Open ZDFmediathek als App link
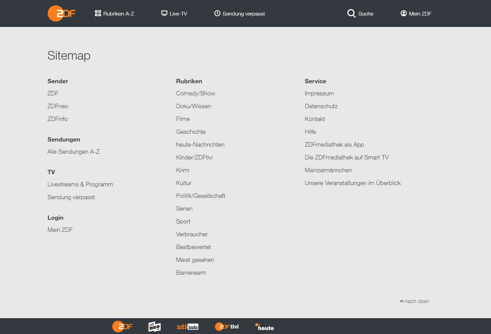This screenshot has width=491, height=334. pos(334,145)
